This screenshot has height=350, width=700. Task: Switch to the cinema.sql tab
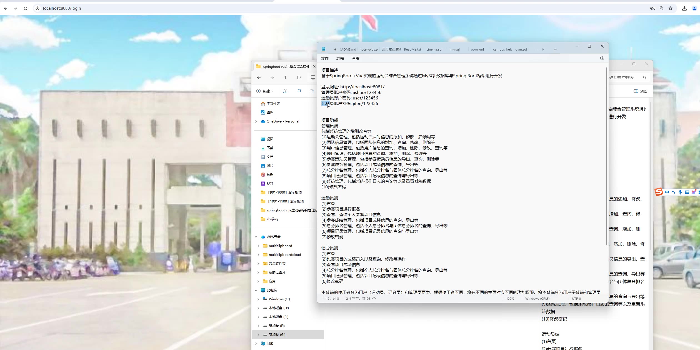pyautogui.click(x=434, y=49)
